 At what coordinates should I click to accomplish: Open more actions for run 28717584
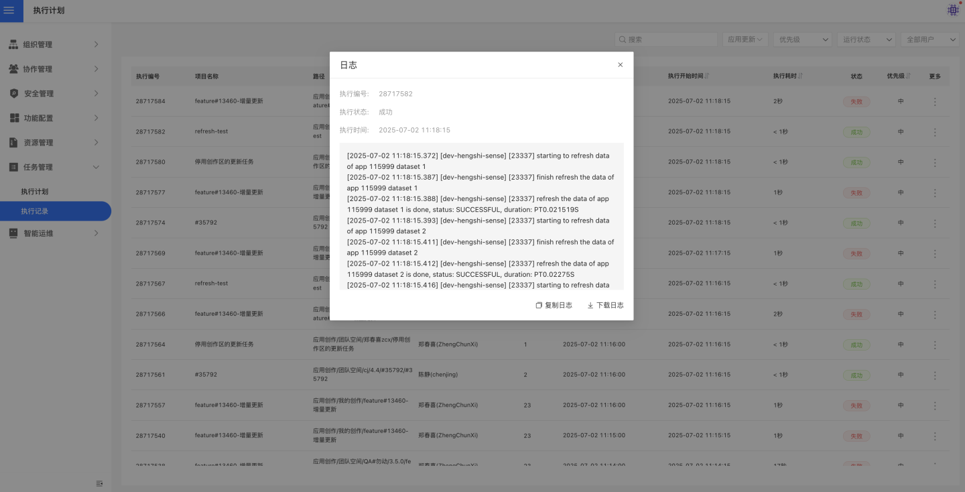pos(935,102)
